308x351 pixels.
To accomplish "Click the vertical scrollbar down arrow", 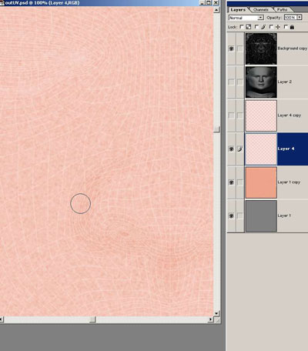I will [216, 313].
